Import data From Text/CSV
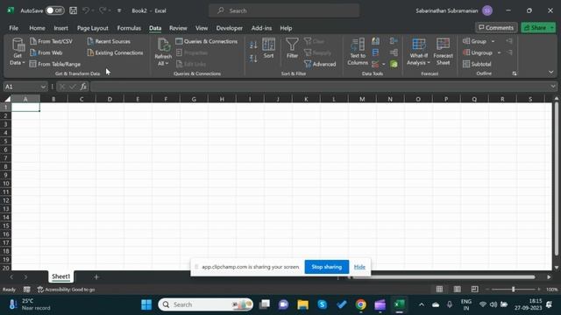 51,41
